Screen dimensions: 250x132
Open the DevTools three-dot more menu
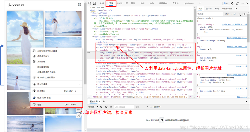coord(242,3)
